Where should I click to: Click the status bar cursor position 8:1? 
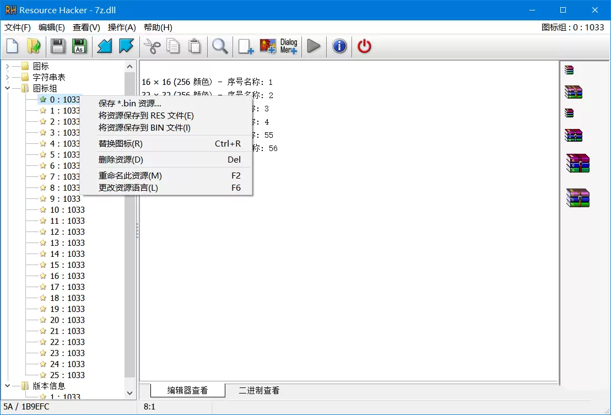[149, 406]
